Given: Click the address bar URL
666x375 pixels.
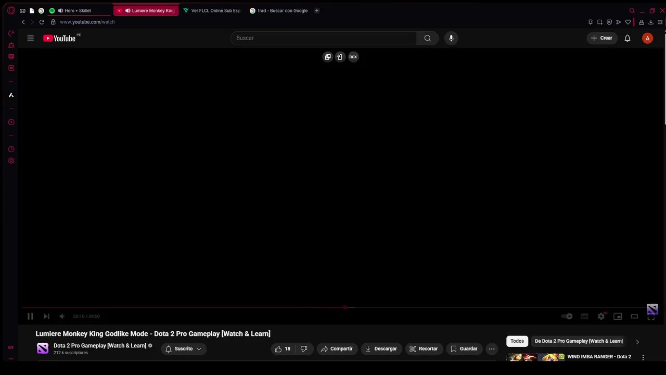Looking at the screenshot, I should tap(87, 22).
